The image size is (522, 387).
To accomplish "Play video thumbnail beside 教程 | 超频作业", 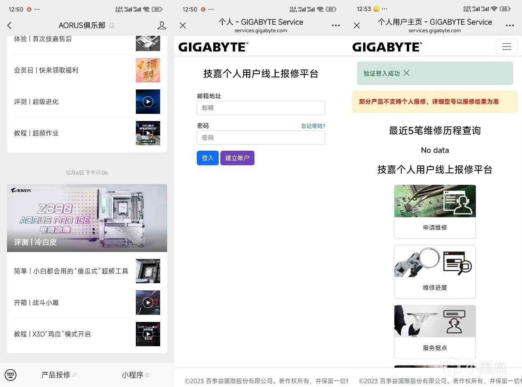I will (148, 133).
